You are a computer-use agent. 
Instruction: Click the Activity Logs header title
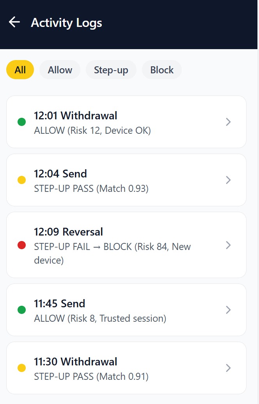(x=67, y=23)
